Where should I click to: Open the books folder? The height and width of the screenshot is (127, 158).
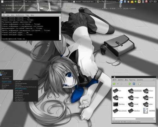118,97
